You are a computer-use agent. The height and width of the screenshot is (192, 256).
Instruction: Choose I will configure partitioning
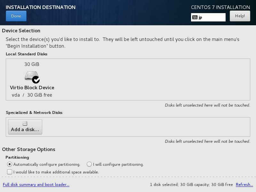(x=89, y=164)
